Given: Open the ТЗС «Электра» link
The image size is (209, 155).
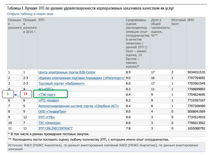Looking at the screenshot, I should [50, 123].
